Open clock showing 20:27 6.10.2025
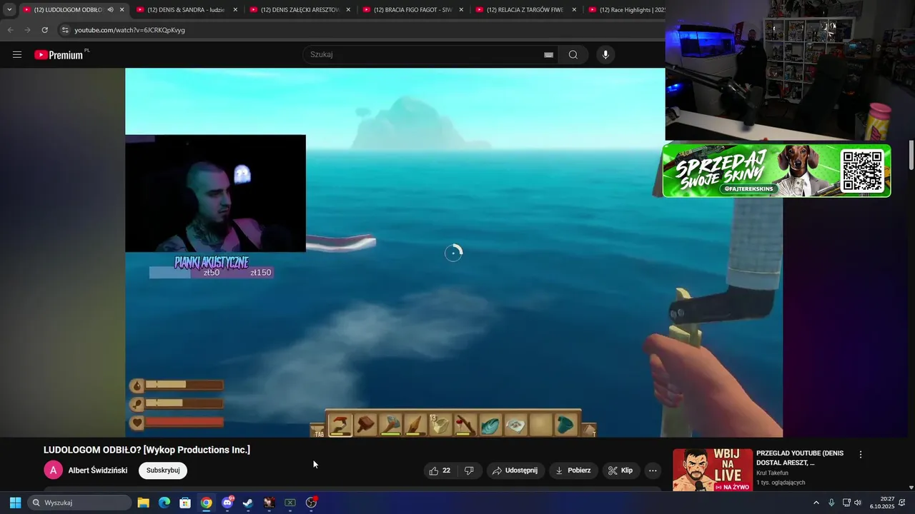Image resolution: width=915 pixels, height=514 pixels. click(882, 503)
